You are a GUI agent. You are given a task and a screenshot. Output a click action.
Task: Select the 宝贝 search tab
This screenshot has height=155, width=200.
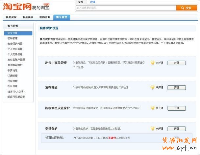81,2
